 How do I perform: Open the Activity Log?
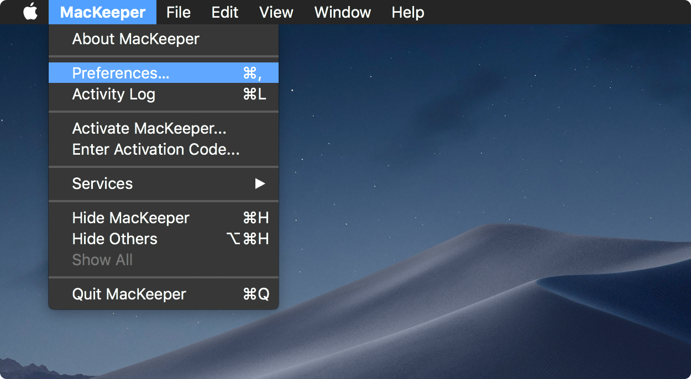point(164,94)
